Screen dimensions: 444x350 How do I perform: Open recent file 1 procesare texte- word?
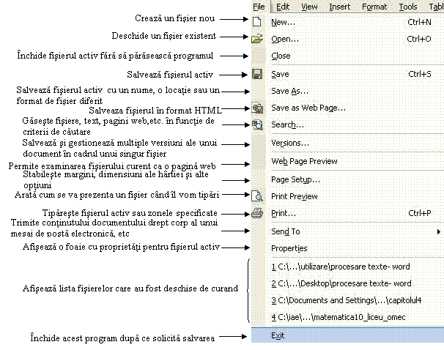pos(341,267)
